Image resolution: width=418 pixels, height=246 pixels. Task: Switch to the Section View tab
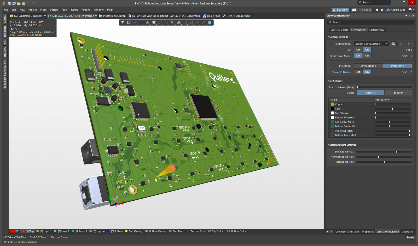[377, 29]
